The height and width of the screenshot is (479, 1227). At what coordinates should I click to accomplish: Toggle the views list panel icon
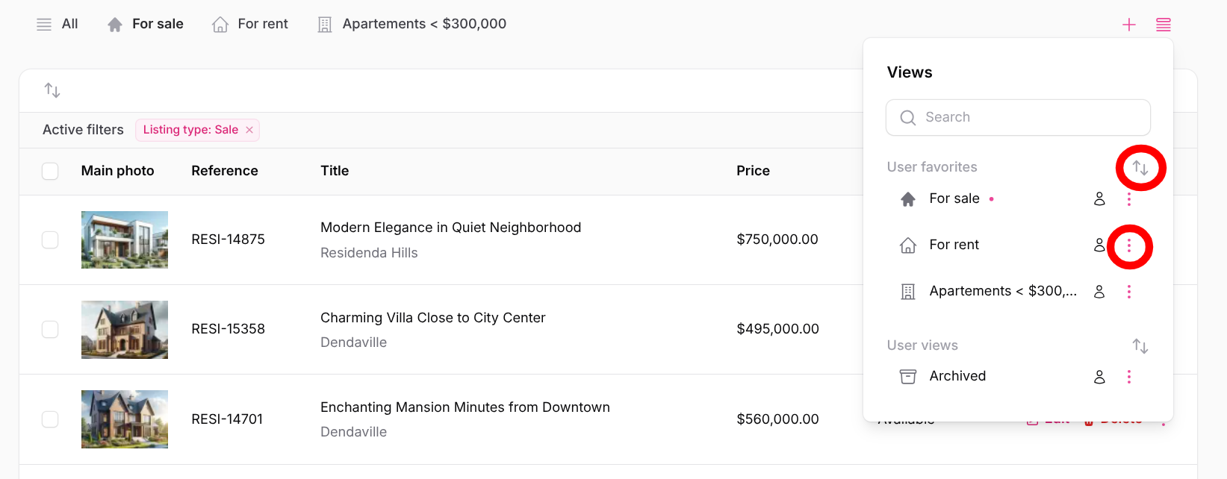[1163, 25]
